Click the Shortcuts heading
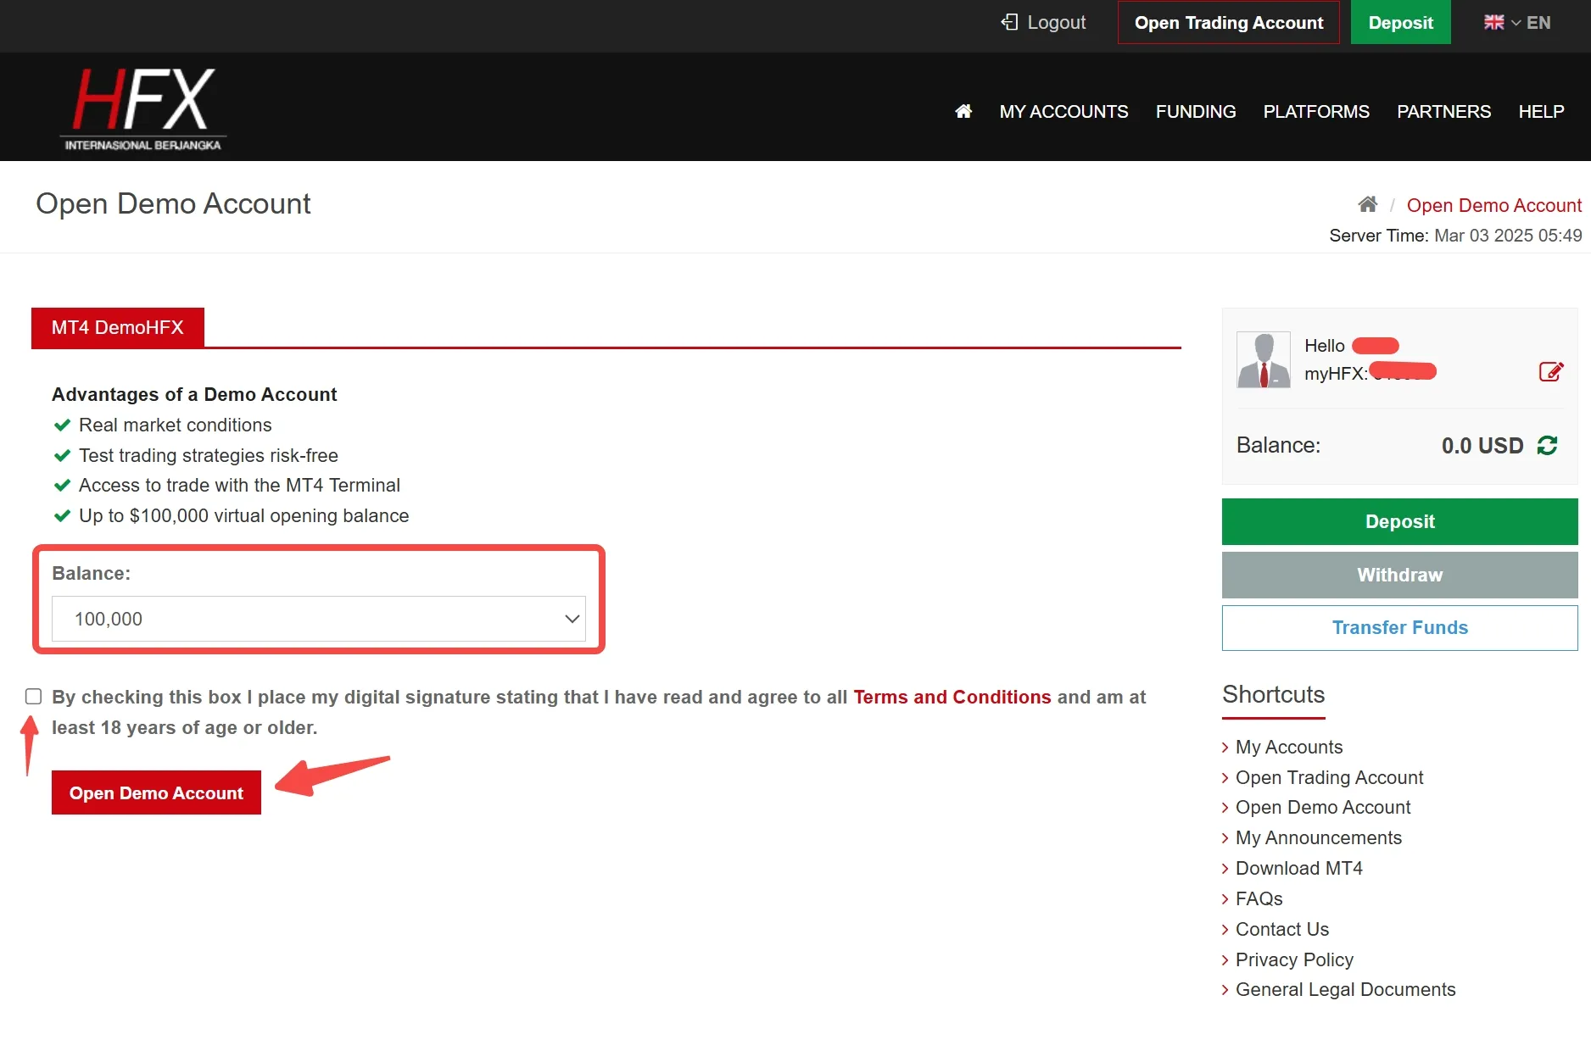 click(x=1273, y=694)
